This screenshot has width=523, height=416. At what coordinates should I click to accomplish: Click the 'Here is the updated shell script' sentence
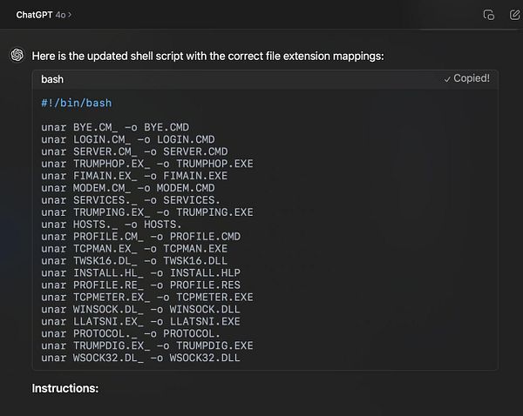tap(207, 56)
